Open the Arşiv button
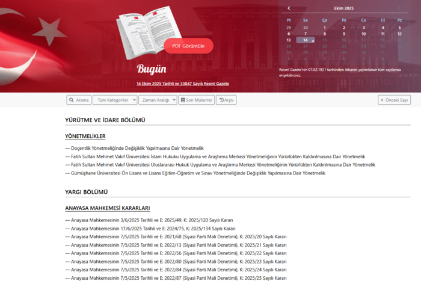421x290 pixels. (x=226, y=100)
